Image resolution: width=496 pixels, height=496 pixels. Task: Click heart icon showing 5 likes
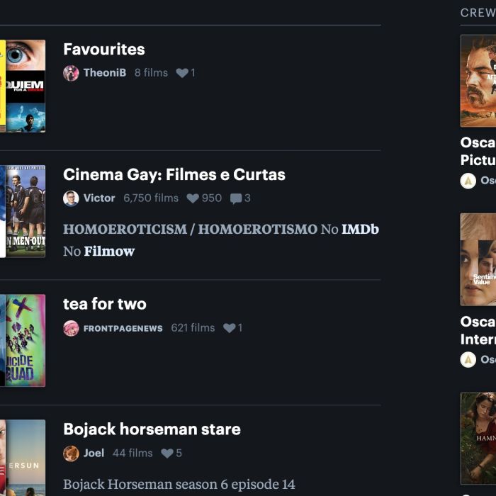[167, 453]
